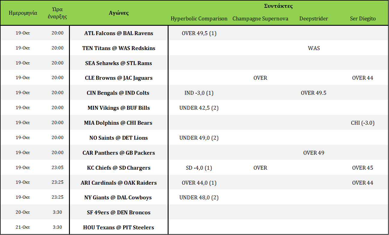Viewport: 389px width, 235px height.
Task: Click 19-Οκτ in the NO Saints row
Action: coord(23,138)
